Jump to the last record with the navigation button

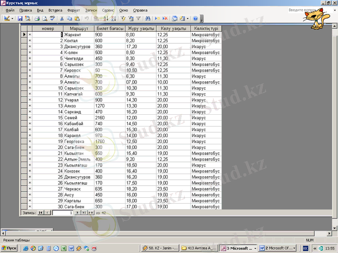coord(84,213)
